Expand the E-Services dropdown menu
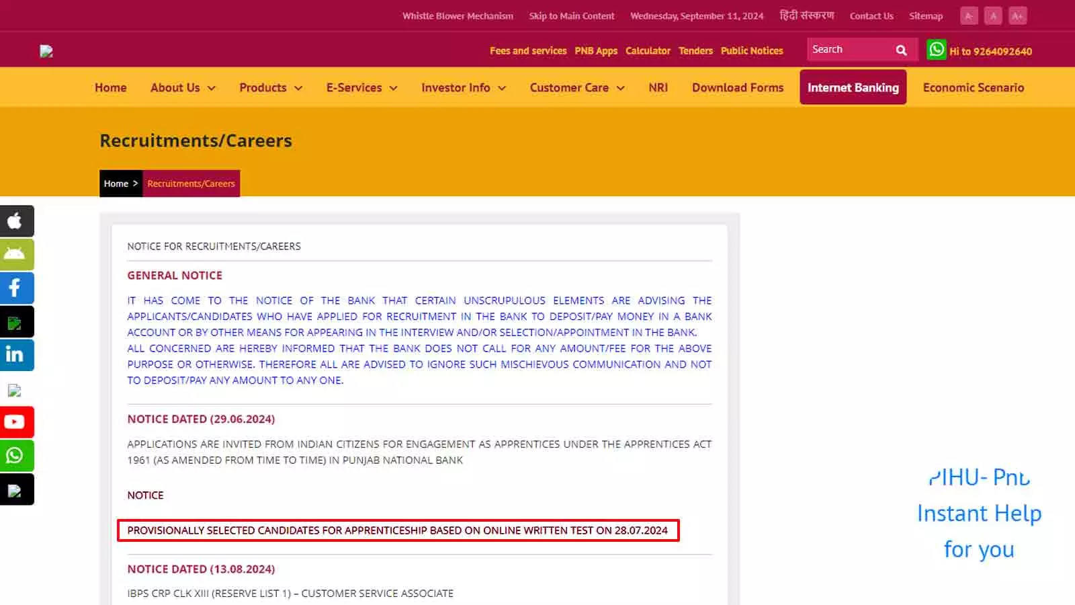 click(x=361, y=87)
